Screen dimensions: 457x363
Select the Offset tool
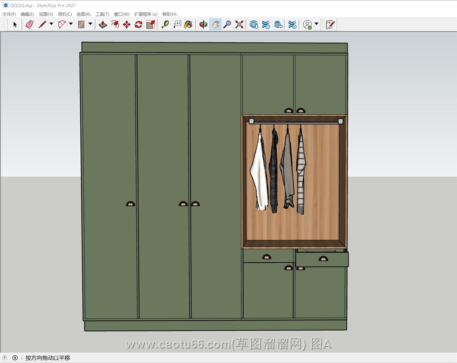pyautogui.click(x=115, y=25)
